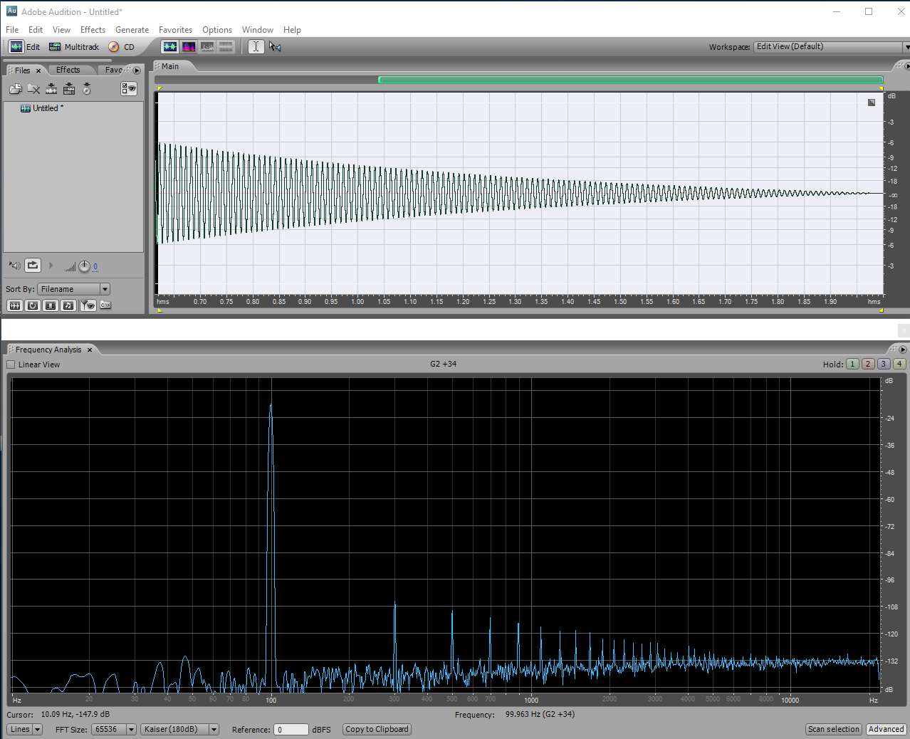
Task: Open CD view
Action: click(121, 47)
